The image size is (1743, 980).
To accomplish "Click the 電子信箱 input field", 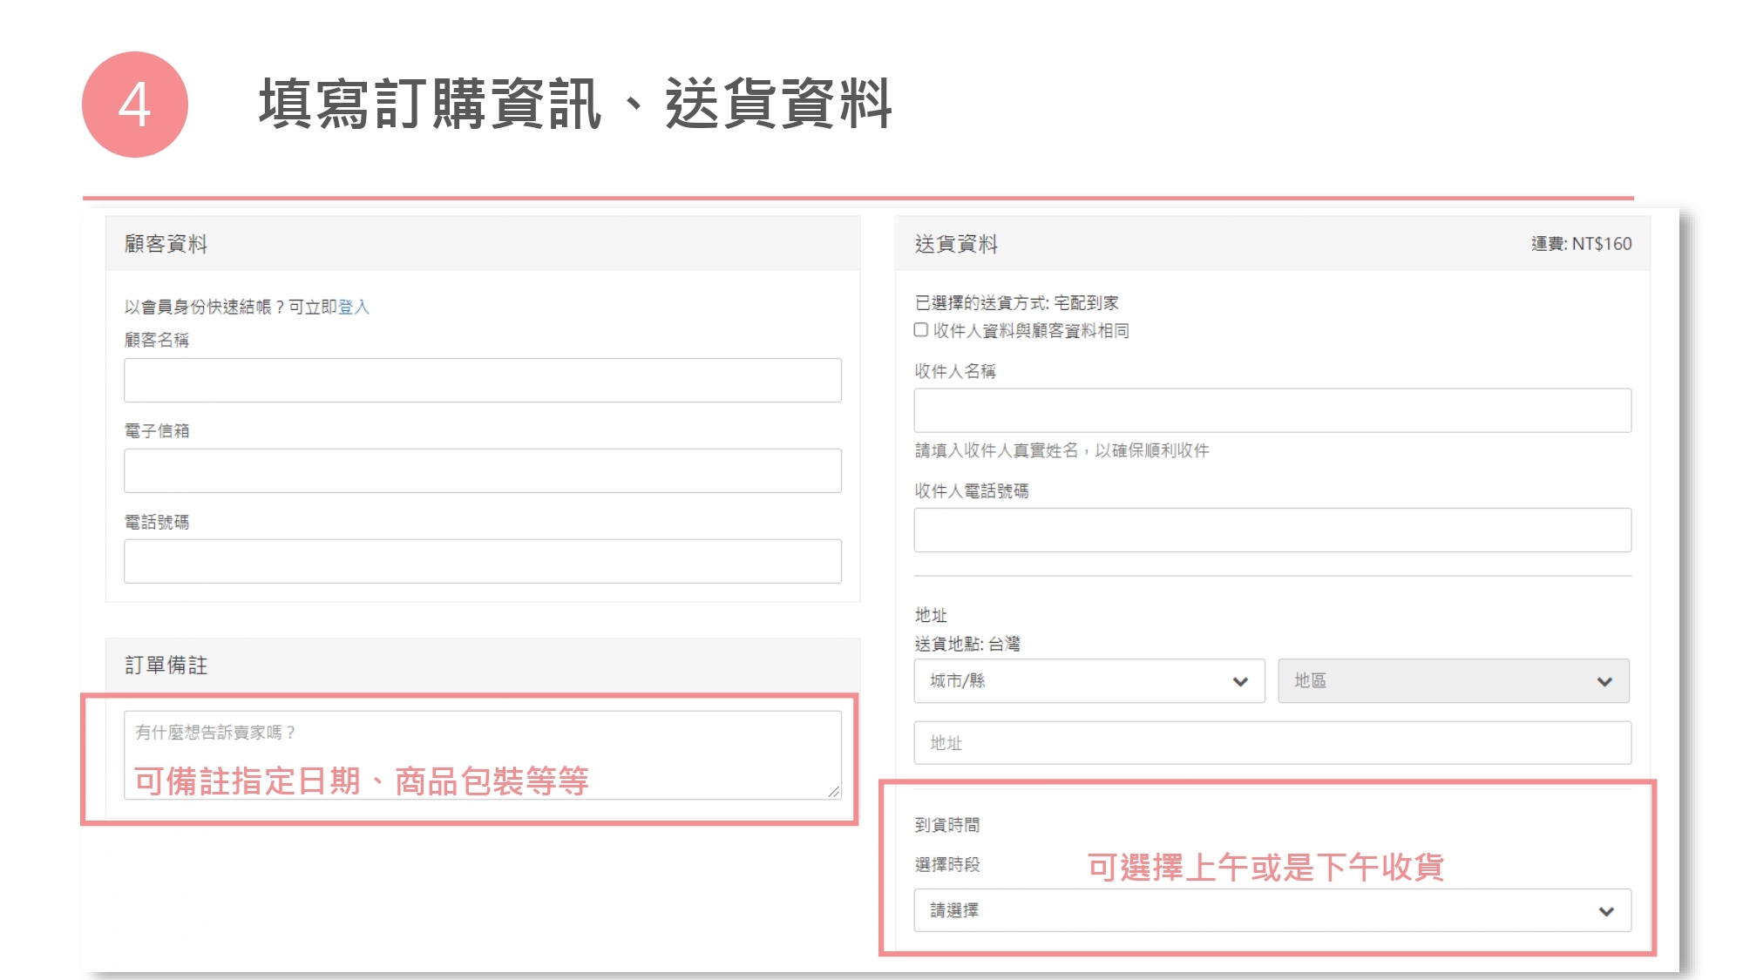I will click(482, 470).
